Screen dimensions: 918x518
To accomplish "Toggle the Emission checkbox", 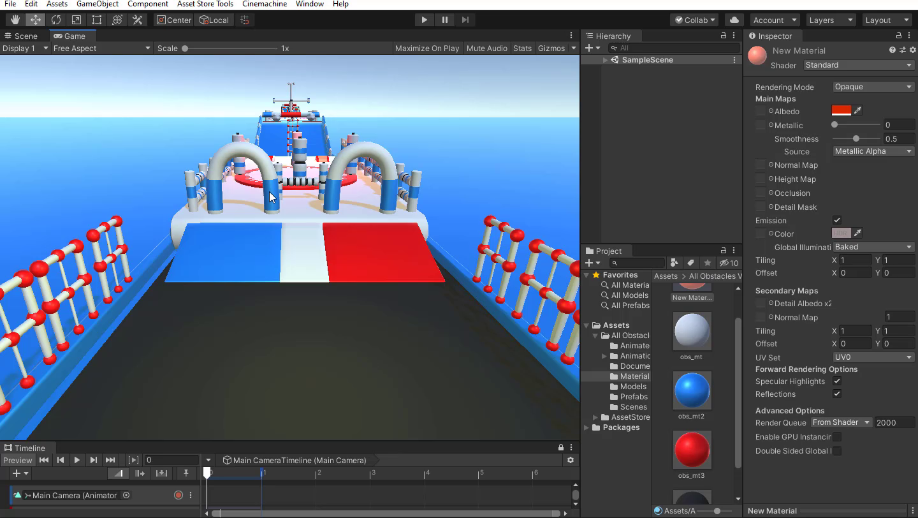I will point(837,220).
